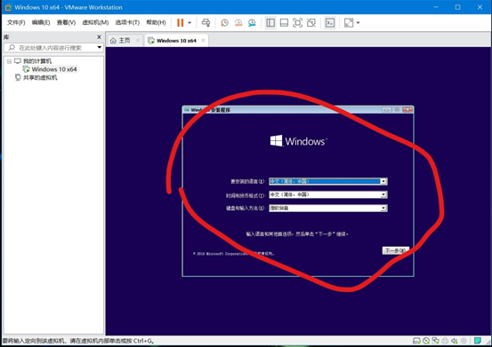
Task: Open the console view icon
Action: pyautogui.click(x=330, y=22)
